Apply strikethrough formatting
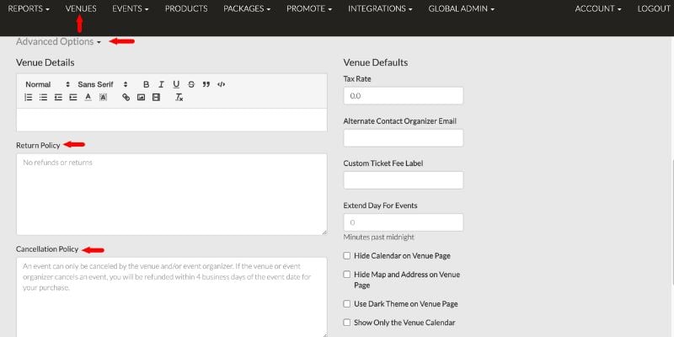 pos(191,84)
